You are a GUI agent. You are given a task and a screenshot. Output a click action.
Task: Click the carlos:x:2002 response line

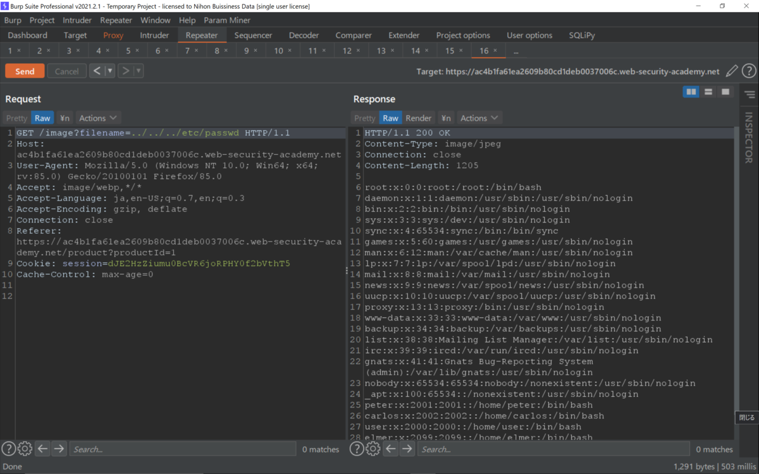[x=484, y=416]
